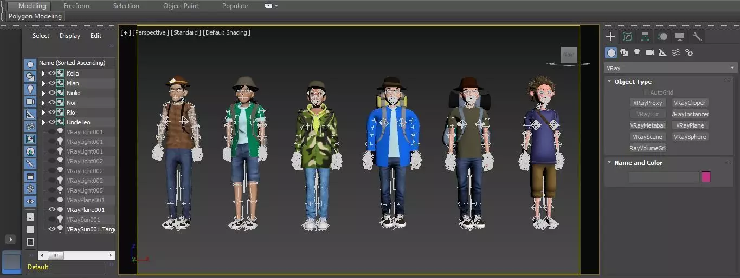The image size is (740, 278).
Task: Switch to the Selection ribbon tab
Action: (x=126, y=6)
